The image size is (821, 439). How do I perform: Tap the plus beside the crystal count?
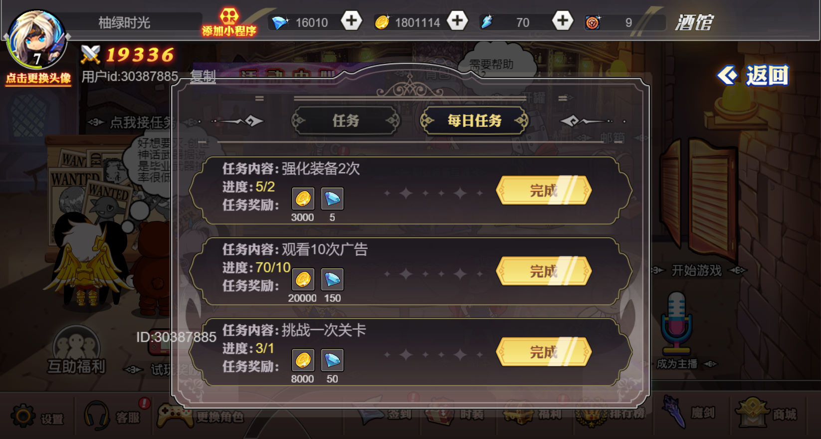pyautogui.click(x=563, y=21)
